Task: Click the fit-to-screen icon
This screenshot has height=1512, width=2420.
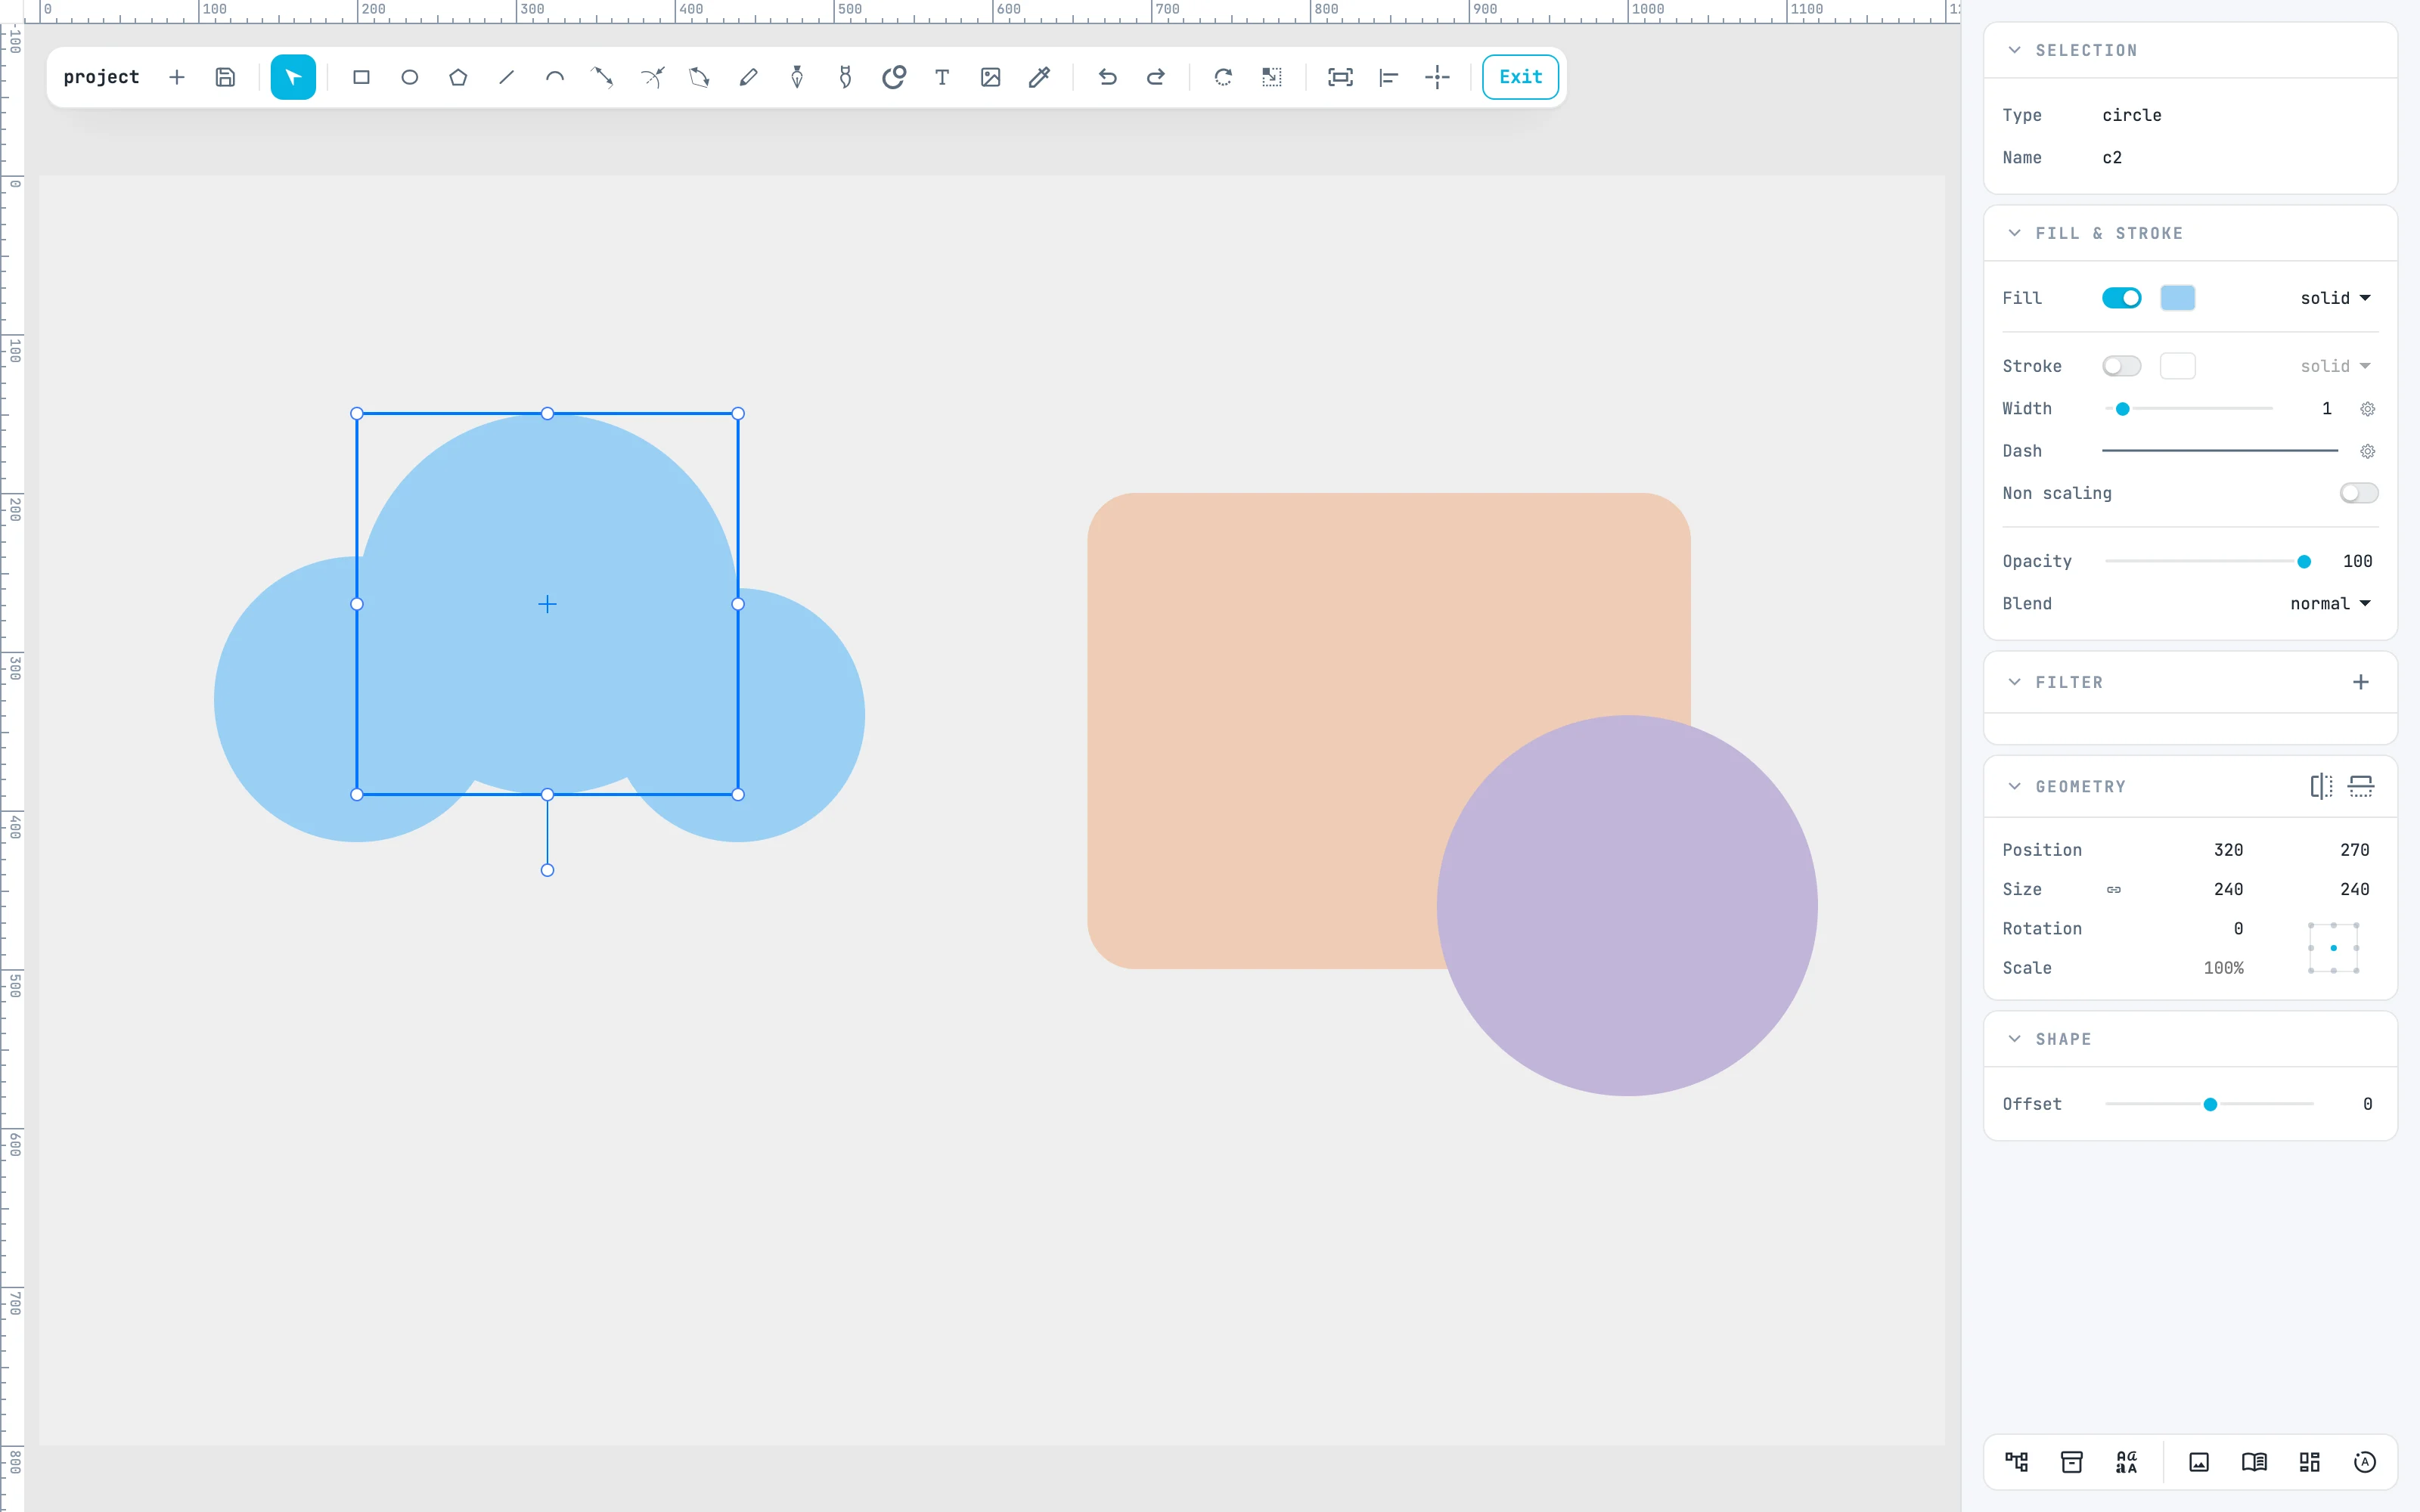Action: click(1340, 77)
